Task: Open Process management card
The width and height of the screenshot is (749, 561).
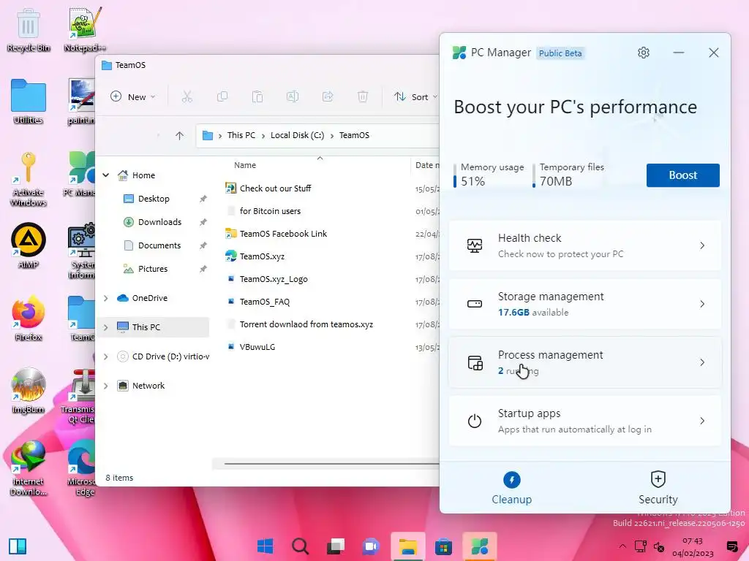Action: point(584,362)
